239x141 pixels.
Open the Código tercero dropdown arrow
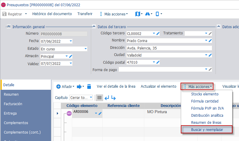tap(154, 33)
